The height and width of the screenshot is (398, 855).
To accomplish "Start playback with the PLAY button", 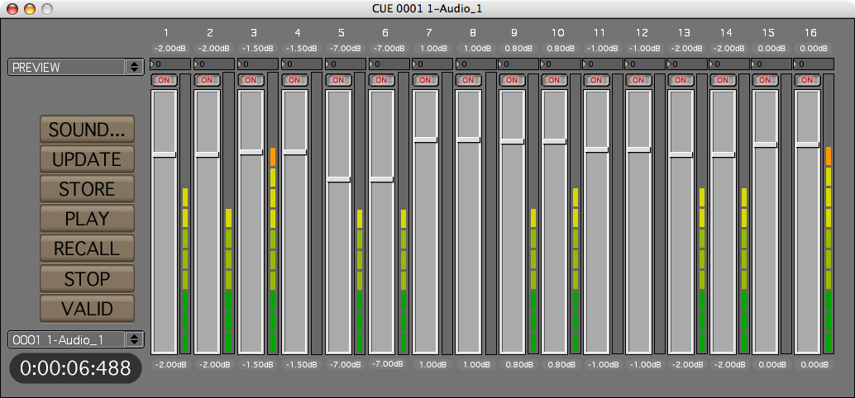I will [87, 219].
